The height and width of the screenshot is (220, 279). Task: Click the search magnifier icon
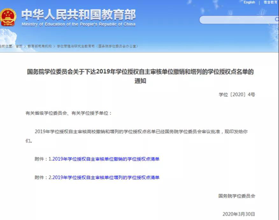click(277, 19)
